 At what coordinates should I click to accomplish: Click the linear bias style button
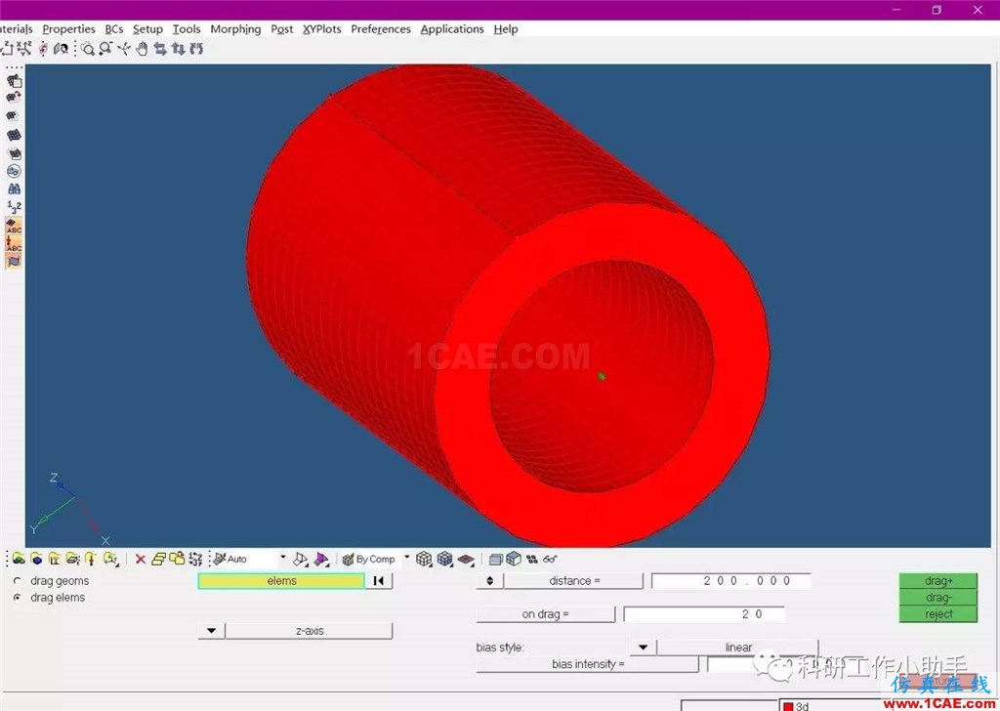point(738,648)
